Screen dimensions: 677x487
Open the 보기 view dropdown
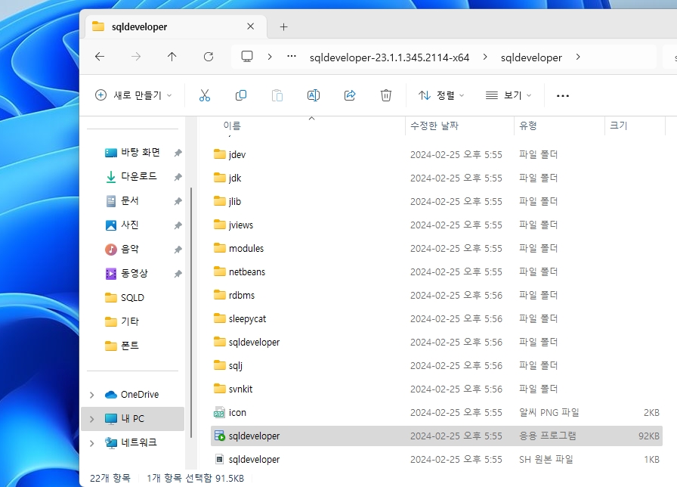pyautogui.click(x=509, y=95)
